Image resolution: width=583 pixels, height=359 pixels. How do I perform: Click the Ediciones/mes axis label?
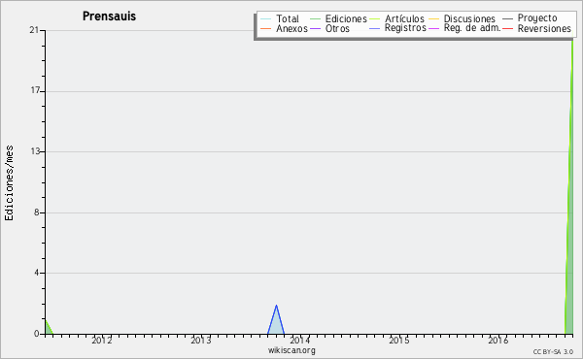[x=9, y=183]
